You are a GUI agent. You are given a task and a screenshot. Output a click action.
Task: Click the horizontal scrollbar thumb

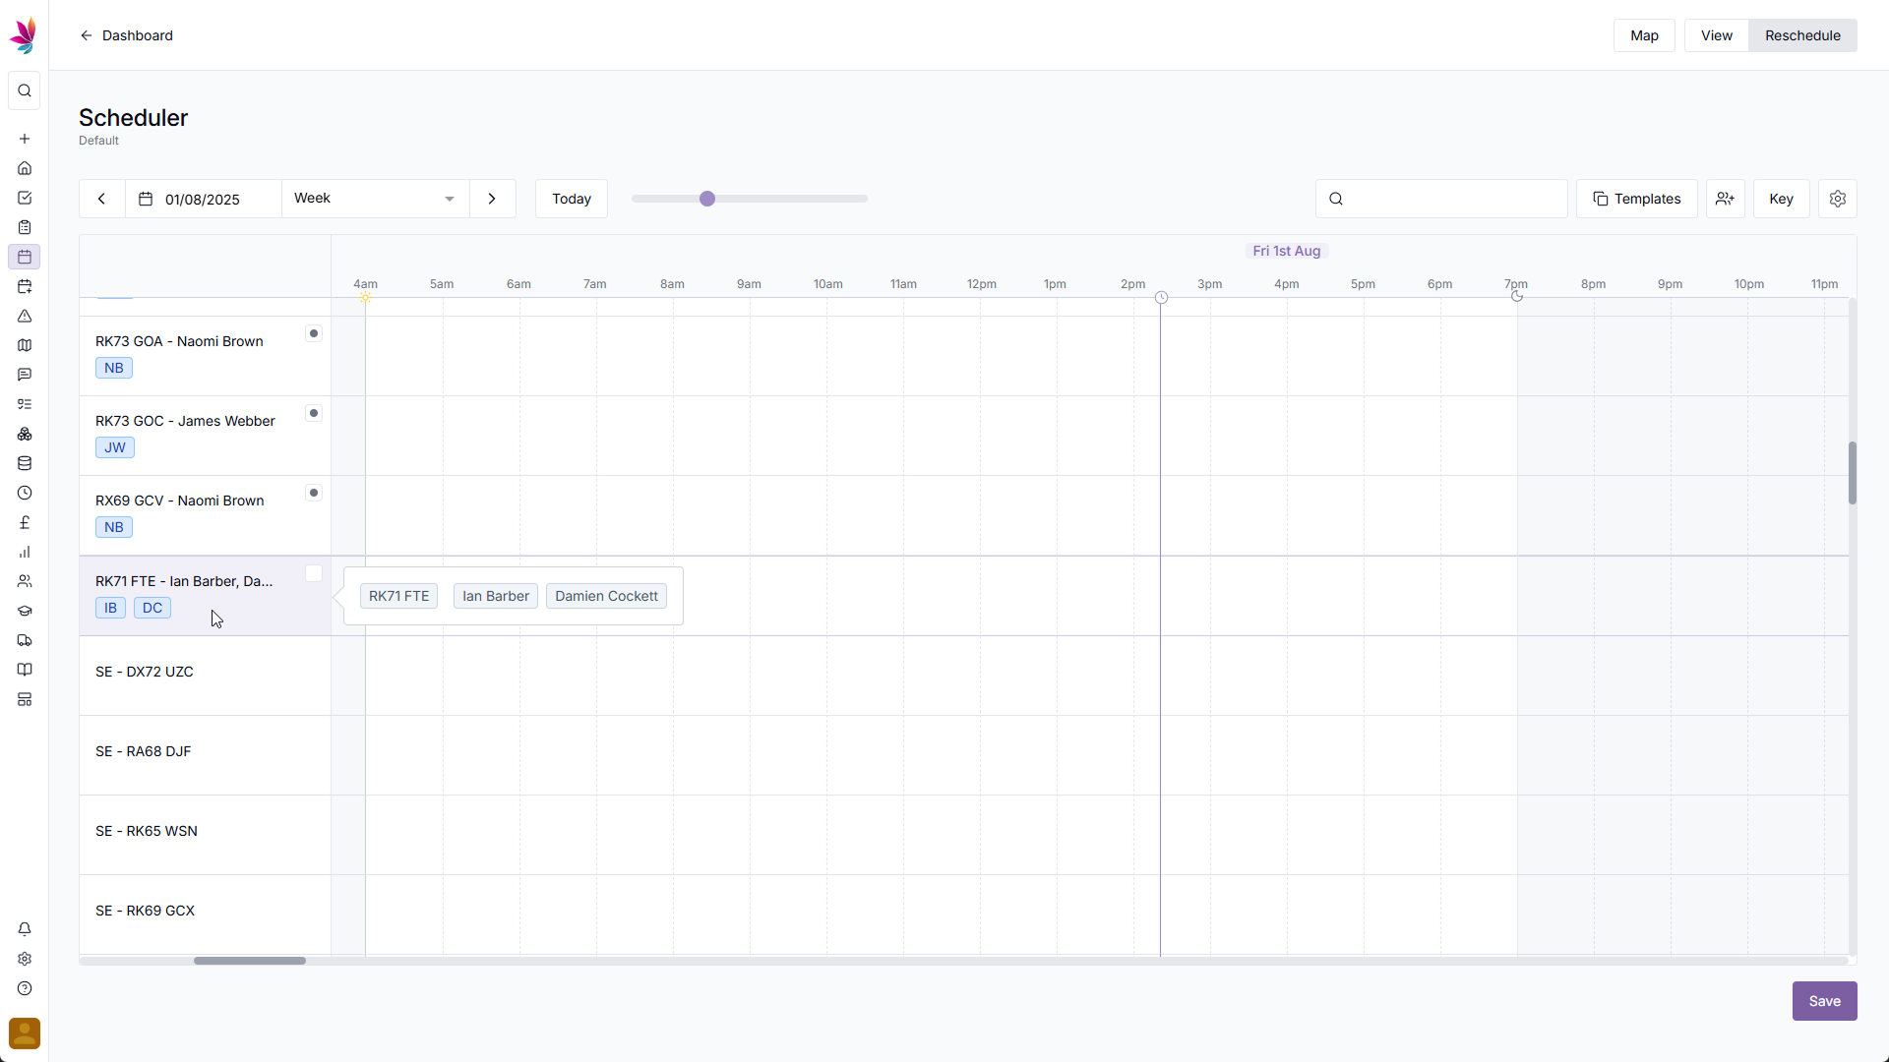(250, 961)
